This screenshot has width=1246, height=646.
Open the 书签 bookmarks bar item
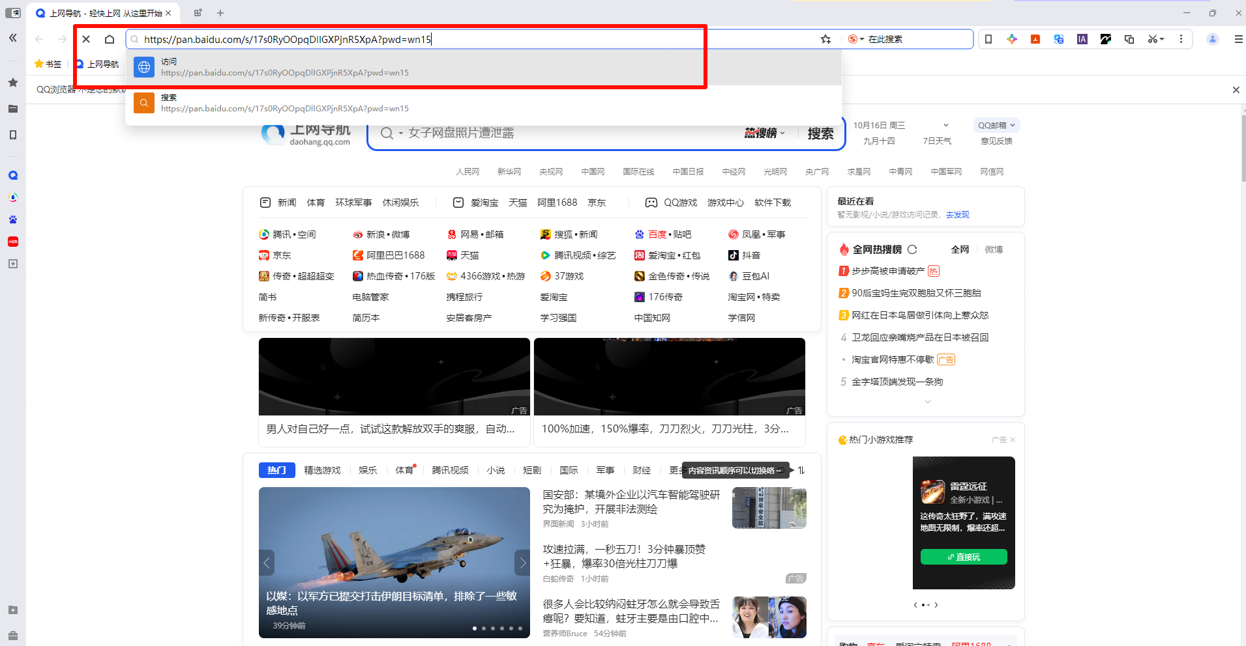(48, 64)
